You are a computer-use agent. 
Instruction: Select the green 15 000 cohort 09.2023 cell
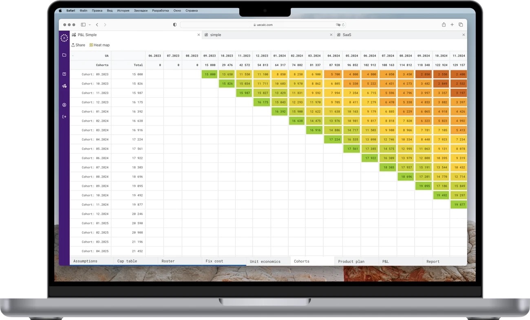210,75
